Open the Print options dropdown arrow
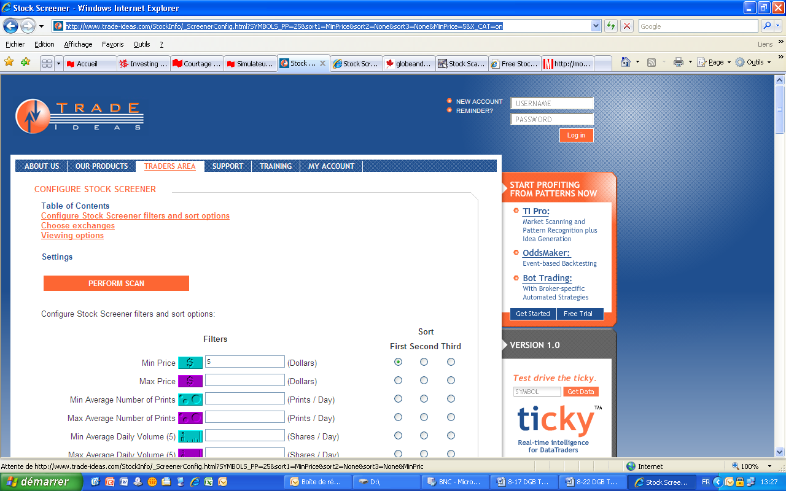 [x=690, y=62]
